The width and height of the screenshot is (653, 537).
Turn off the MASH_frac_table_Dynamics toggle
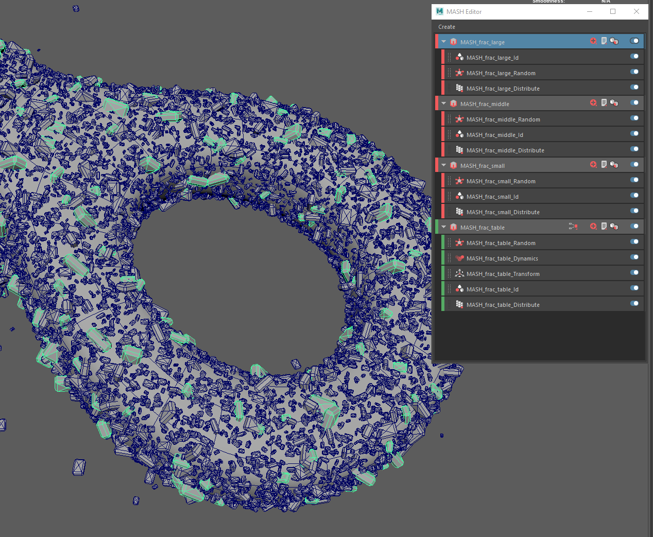click(634, 257)
